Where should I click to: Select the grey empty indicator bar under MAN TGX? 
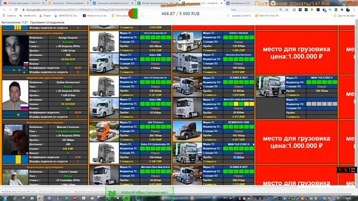(x=322, y=104)
